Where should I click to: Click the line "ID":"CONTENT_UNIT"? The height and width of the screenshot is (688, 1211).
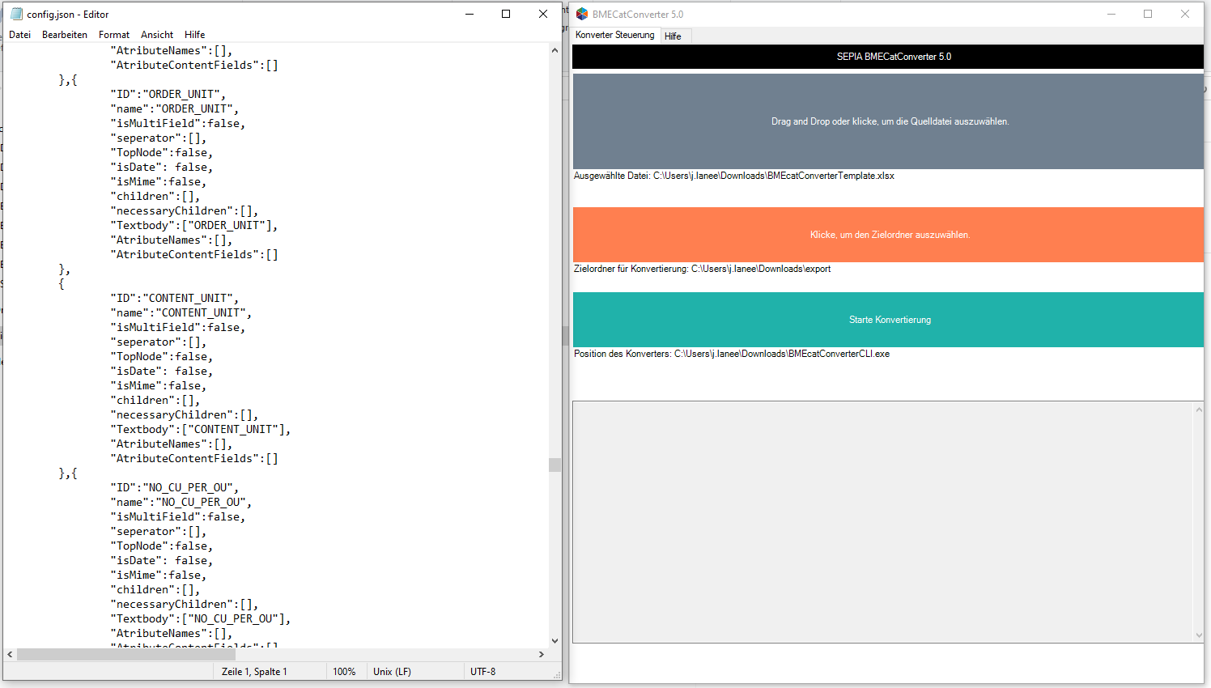click(x=175, y=298)
